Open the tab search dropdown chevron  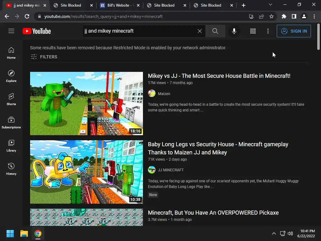point(271,4)
